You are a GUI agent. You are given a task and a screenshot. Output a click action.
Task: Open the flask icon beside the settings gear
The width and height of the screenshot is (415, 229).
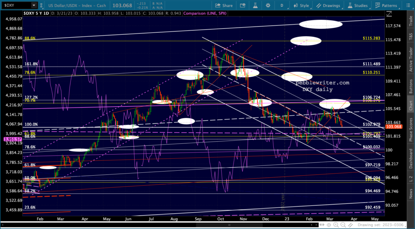(255, 5)
